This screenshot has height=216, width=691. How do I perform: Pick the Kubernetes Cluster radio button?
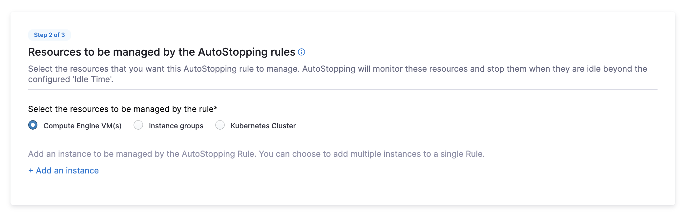tap(220, 125)
